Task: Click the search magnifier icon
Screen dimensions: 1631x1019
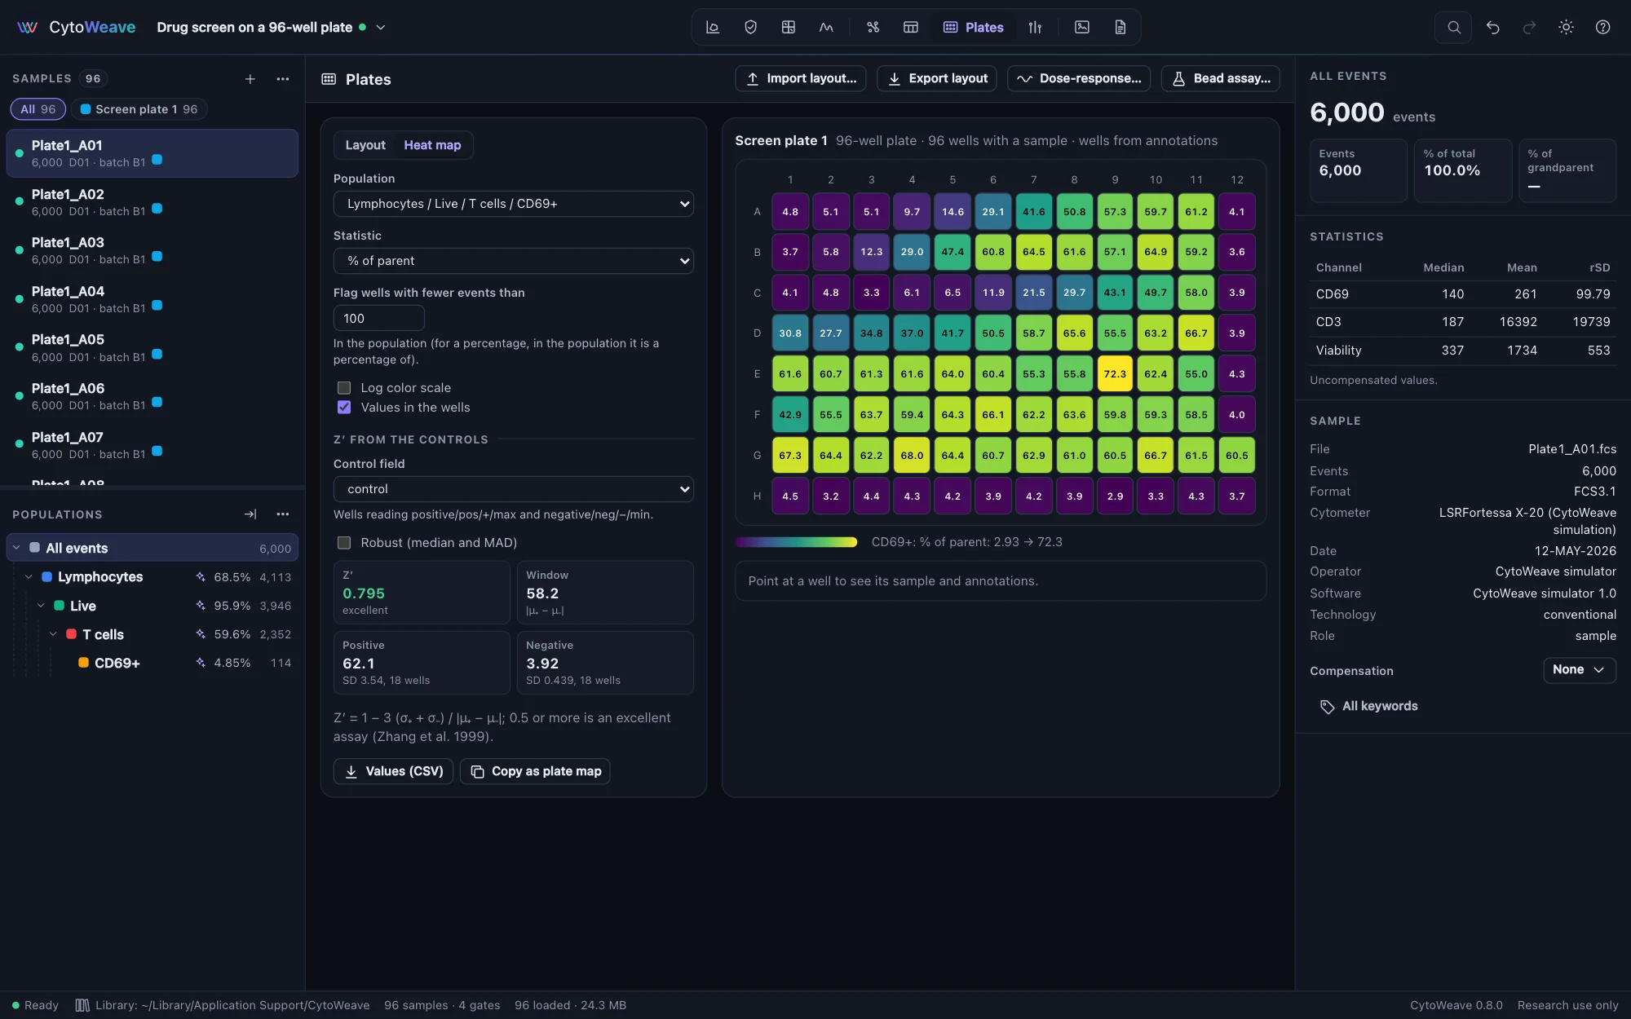Action: pyautogui.click(x=1453, y=27)
